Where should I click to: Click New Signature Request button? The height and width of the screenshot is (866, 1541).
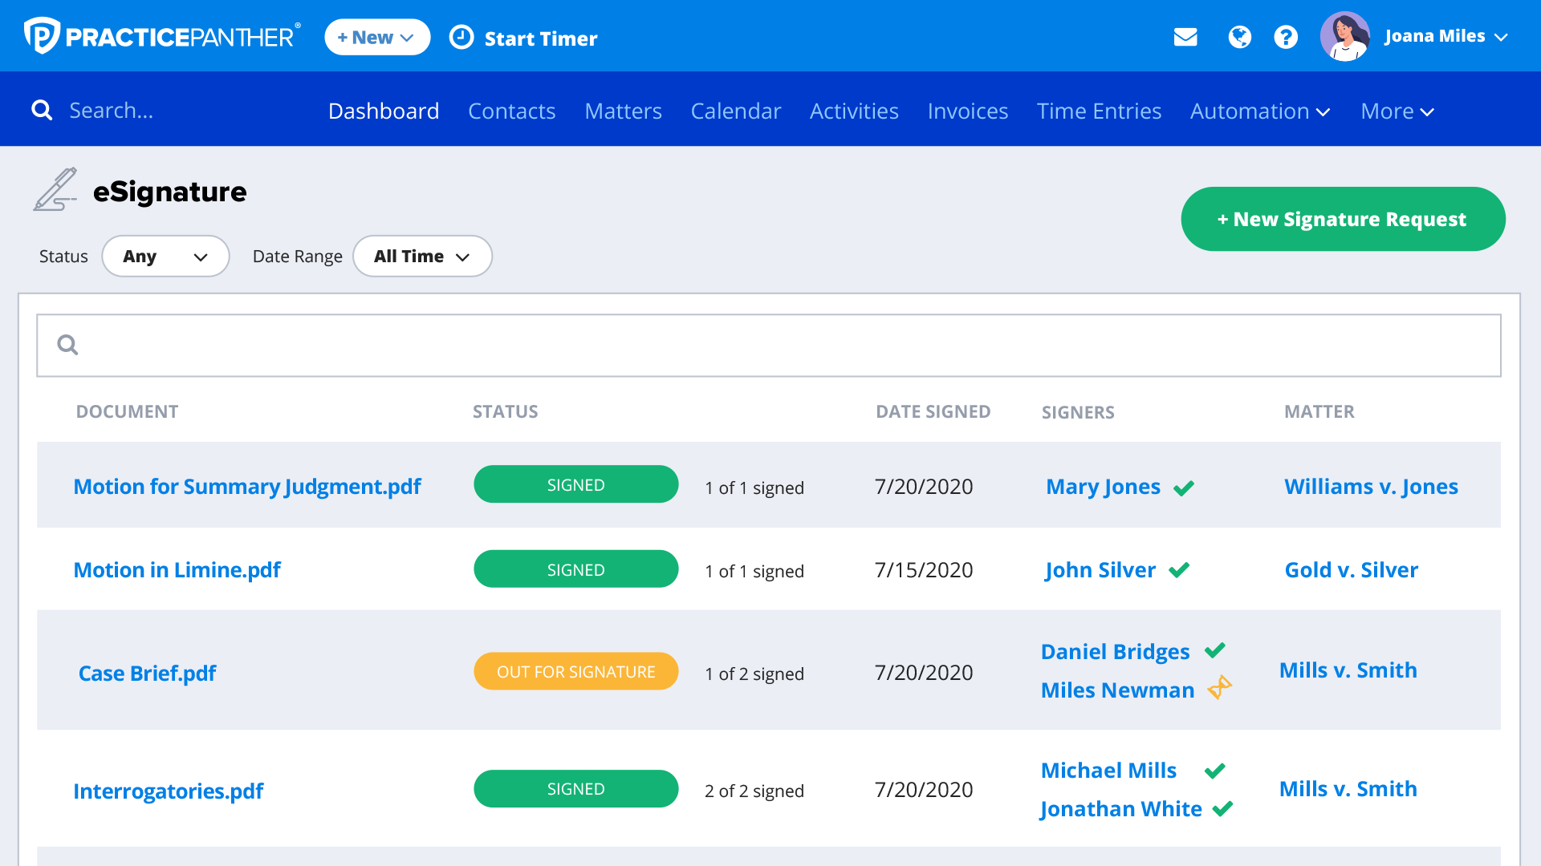pyautogui.click(x=1343, y=219)
